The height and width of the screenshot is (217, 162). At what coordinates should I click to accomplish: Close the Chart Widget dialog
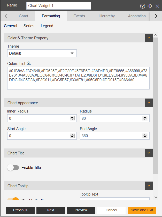coord(157,6)
